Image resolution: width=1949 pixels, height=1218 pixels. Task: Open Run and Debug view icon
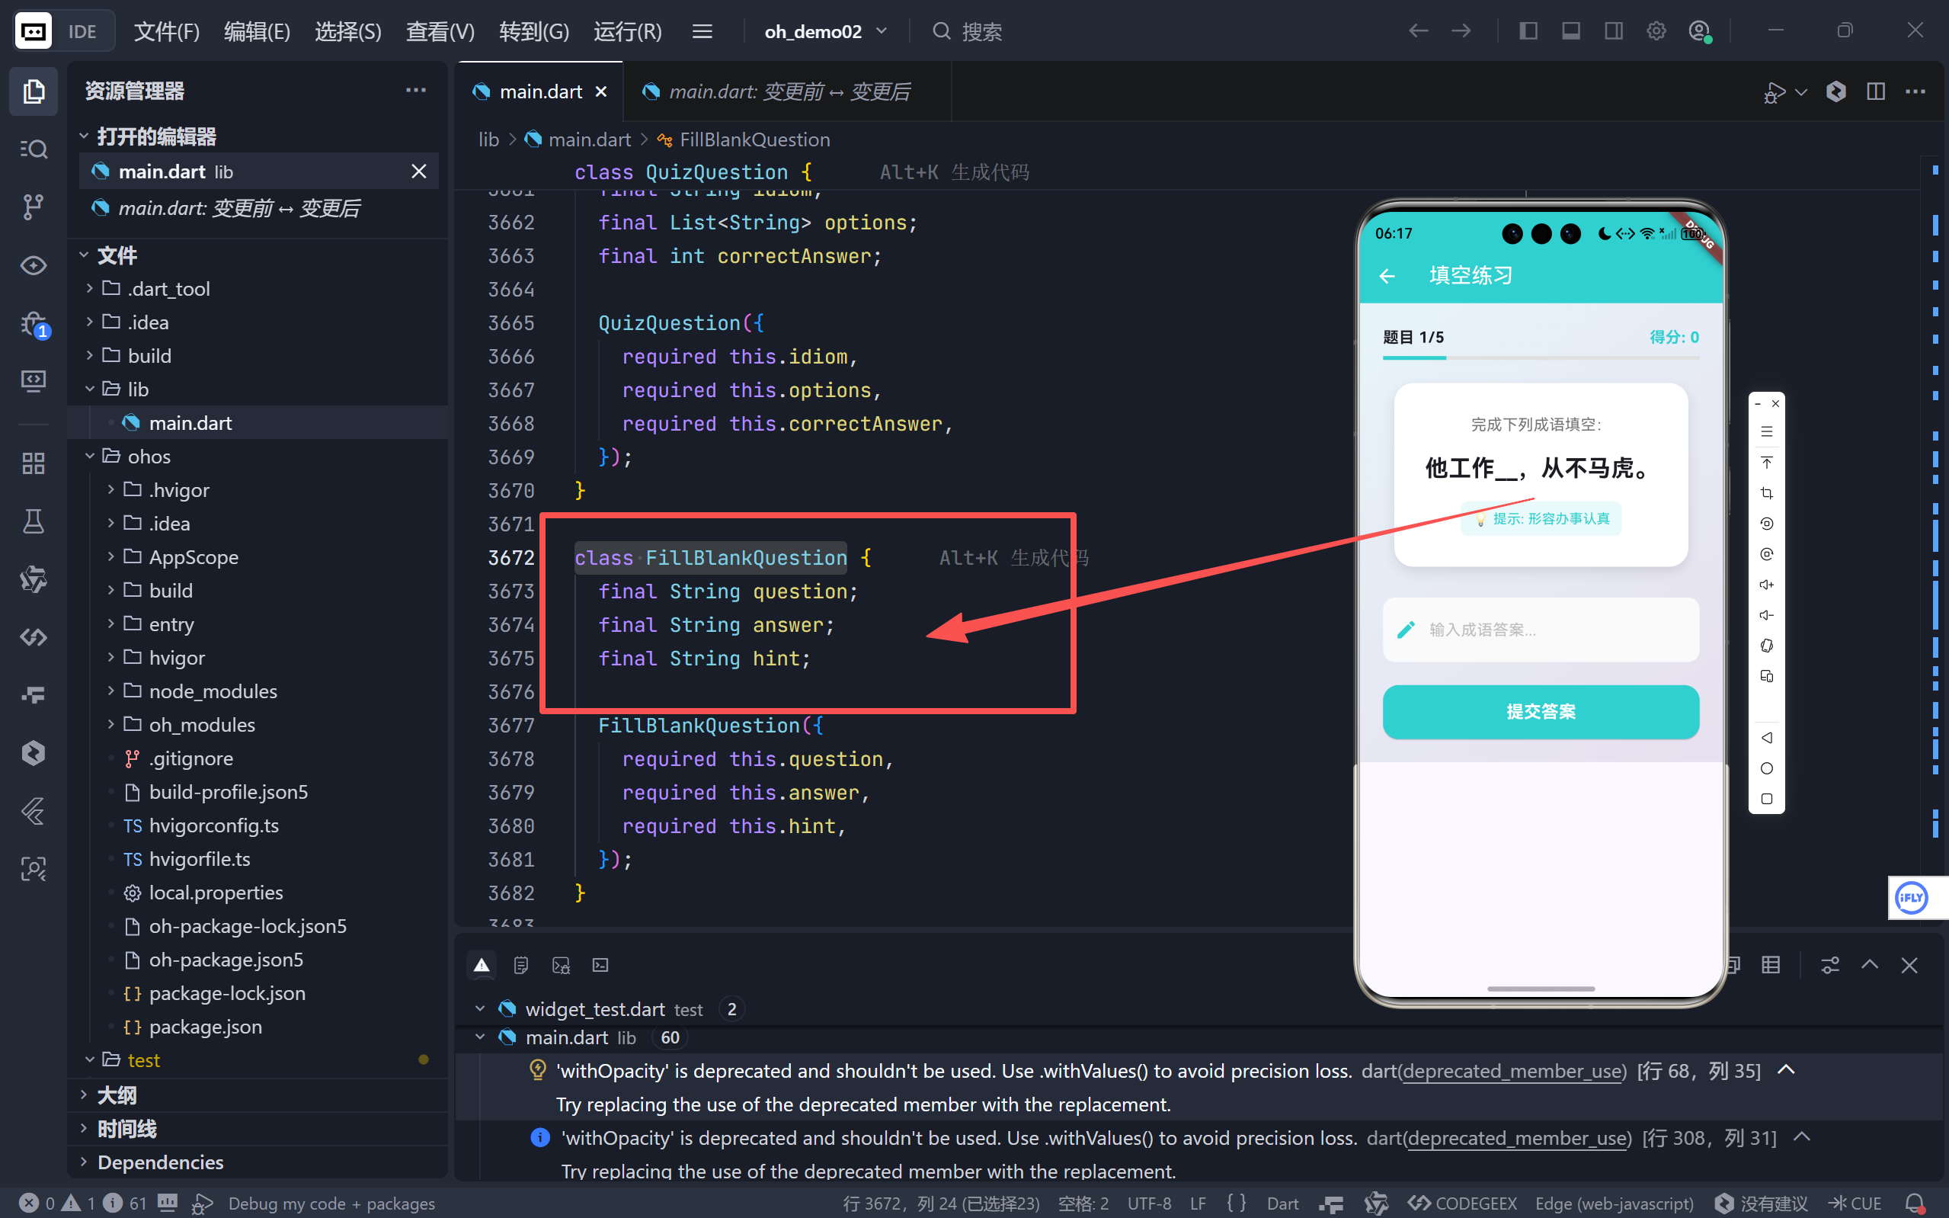33,324
